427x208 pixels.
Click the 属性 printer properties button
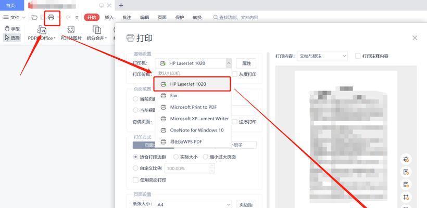click(246, 63)
